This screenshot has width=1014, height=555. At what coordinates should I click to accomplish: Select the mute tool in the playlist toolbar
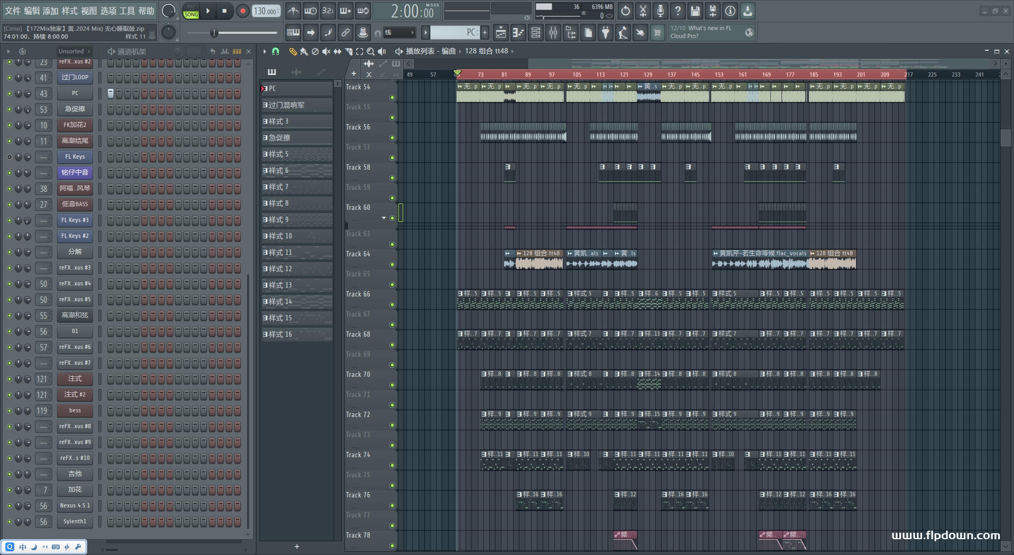pyautogui.click(x=326, y=51)
